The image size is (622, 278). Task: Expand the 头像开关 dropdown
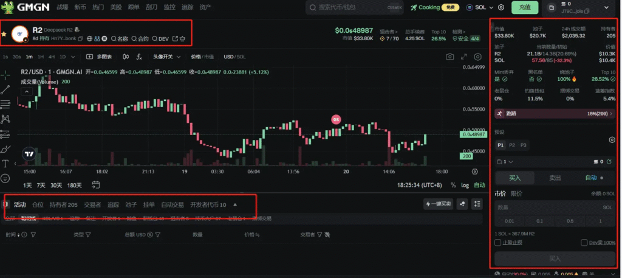(166, 57)
